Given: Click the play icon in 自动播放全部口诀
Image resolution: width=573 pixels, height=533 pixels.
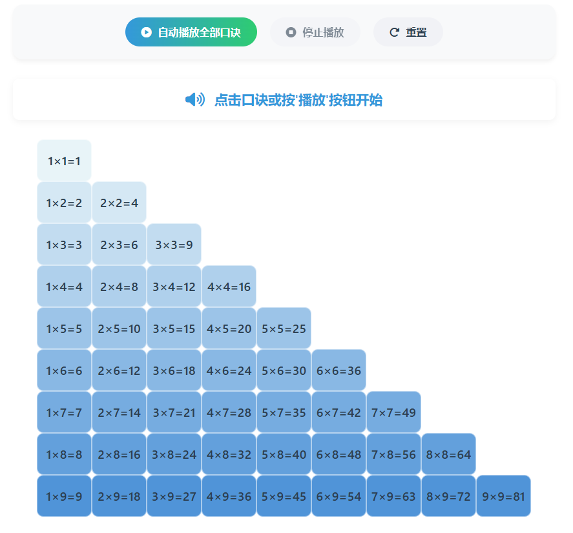Looking at the screenshot, I should (x=147, y=32).
